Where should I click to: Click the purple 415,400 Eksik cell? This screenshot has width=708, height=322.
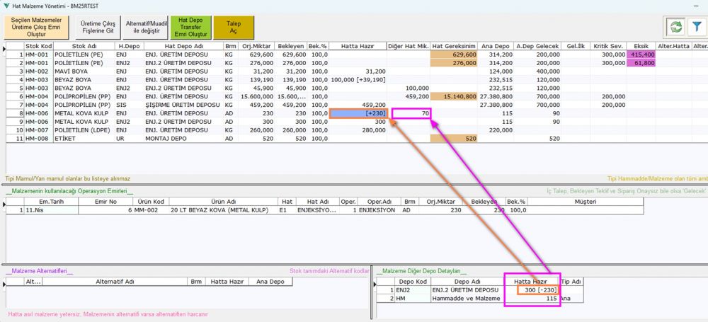click(641, 54)
